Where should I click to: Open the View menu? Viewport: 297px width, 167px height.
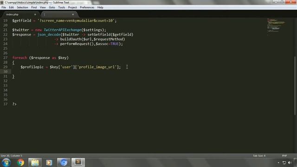click(43, 7)
